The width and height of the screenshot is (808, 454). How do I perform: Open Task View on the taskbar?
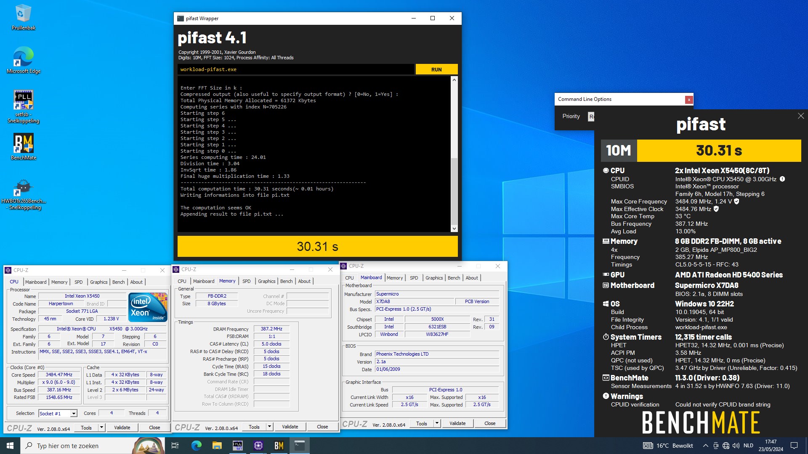point(175,446)
